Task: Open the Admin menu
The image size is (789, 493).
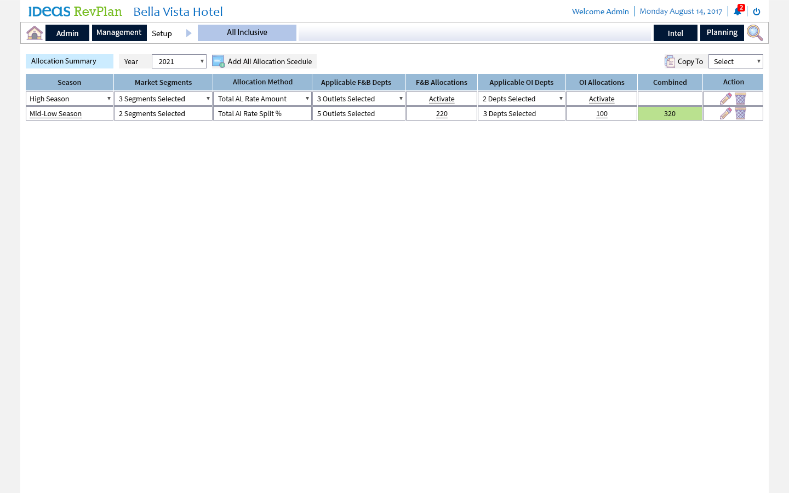Action: 67,33
